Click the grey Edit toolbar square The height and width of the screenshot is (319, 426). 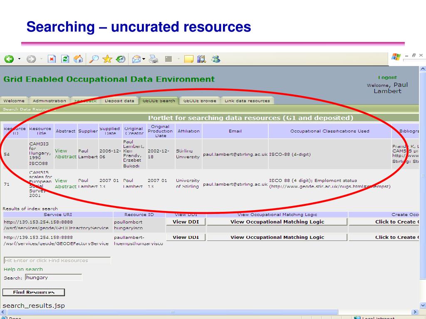pyautogui.click(x=168, y=59)
